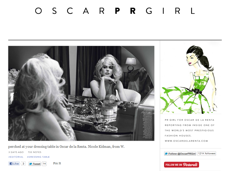Screen dimensions: 228x171
Task: Click Follow Me on Pinterest button
Action: pos(182,165)
